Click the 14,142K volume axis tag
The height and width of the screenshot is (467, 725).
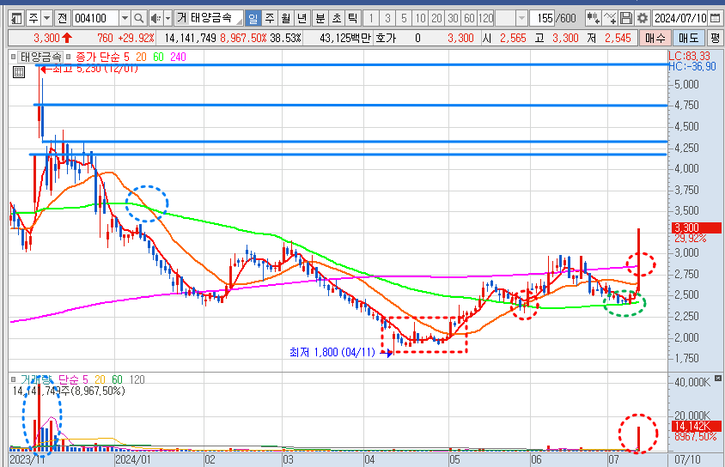(x=697, y=426)
